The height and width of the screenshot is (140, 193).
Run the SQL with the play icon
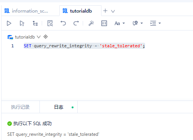(x=9, y=23)
